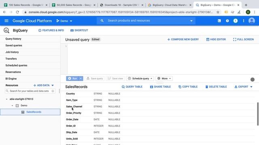This screenshot has width=259, height=145.
Task: Switch to BigQuery Cloud Data Warehouse tab
Action: (x=170, y=5)
